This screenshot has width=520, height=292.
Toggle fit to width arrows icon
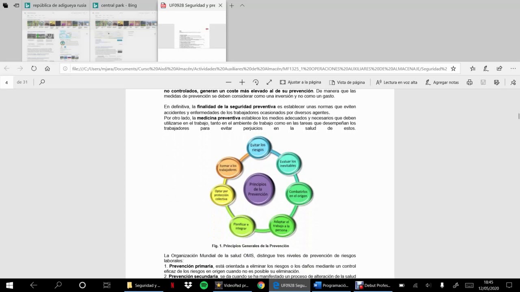[x=269, y=82]
